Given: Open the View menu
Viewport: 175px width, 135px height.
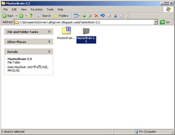Looking at the screenshot, I should pyautogui.click(x=24, y=10).
